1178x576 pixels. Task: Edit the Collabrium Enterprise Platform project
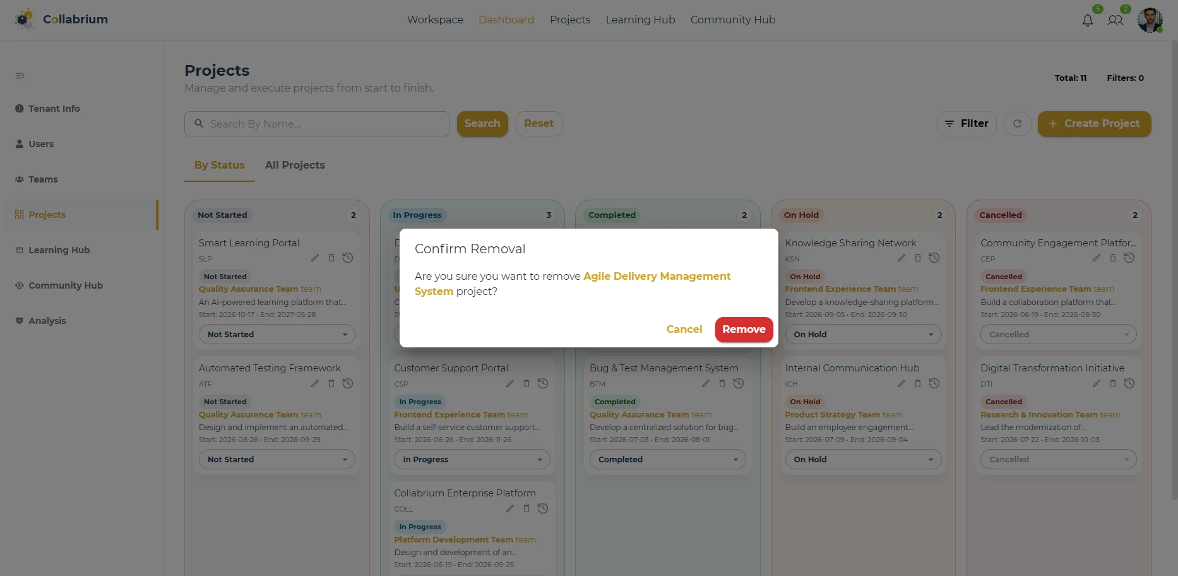(510, 508)
